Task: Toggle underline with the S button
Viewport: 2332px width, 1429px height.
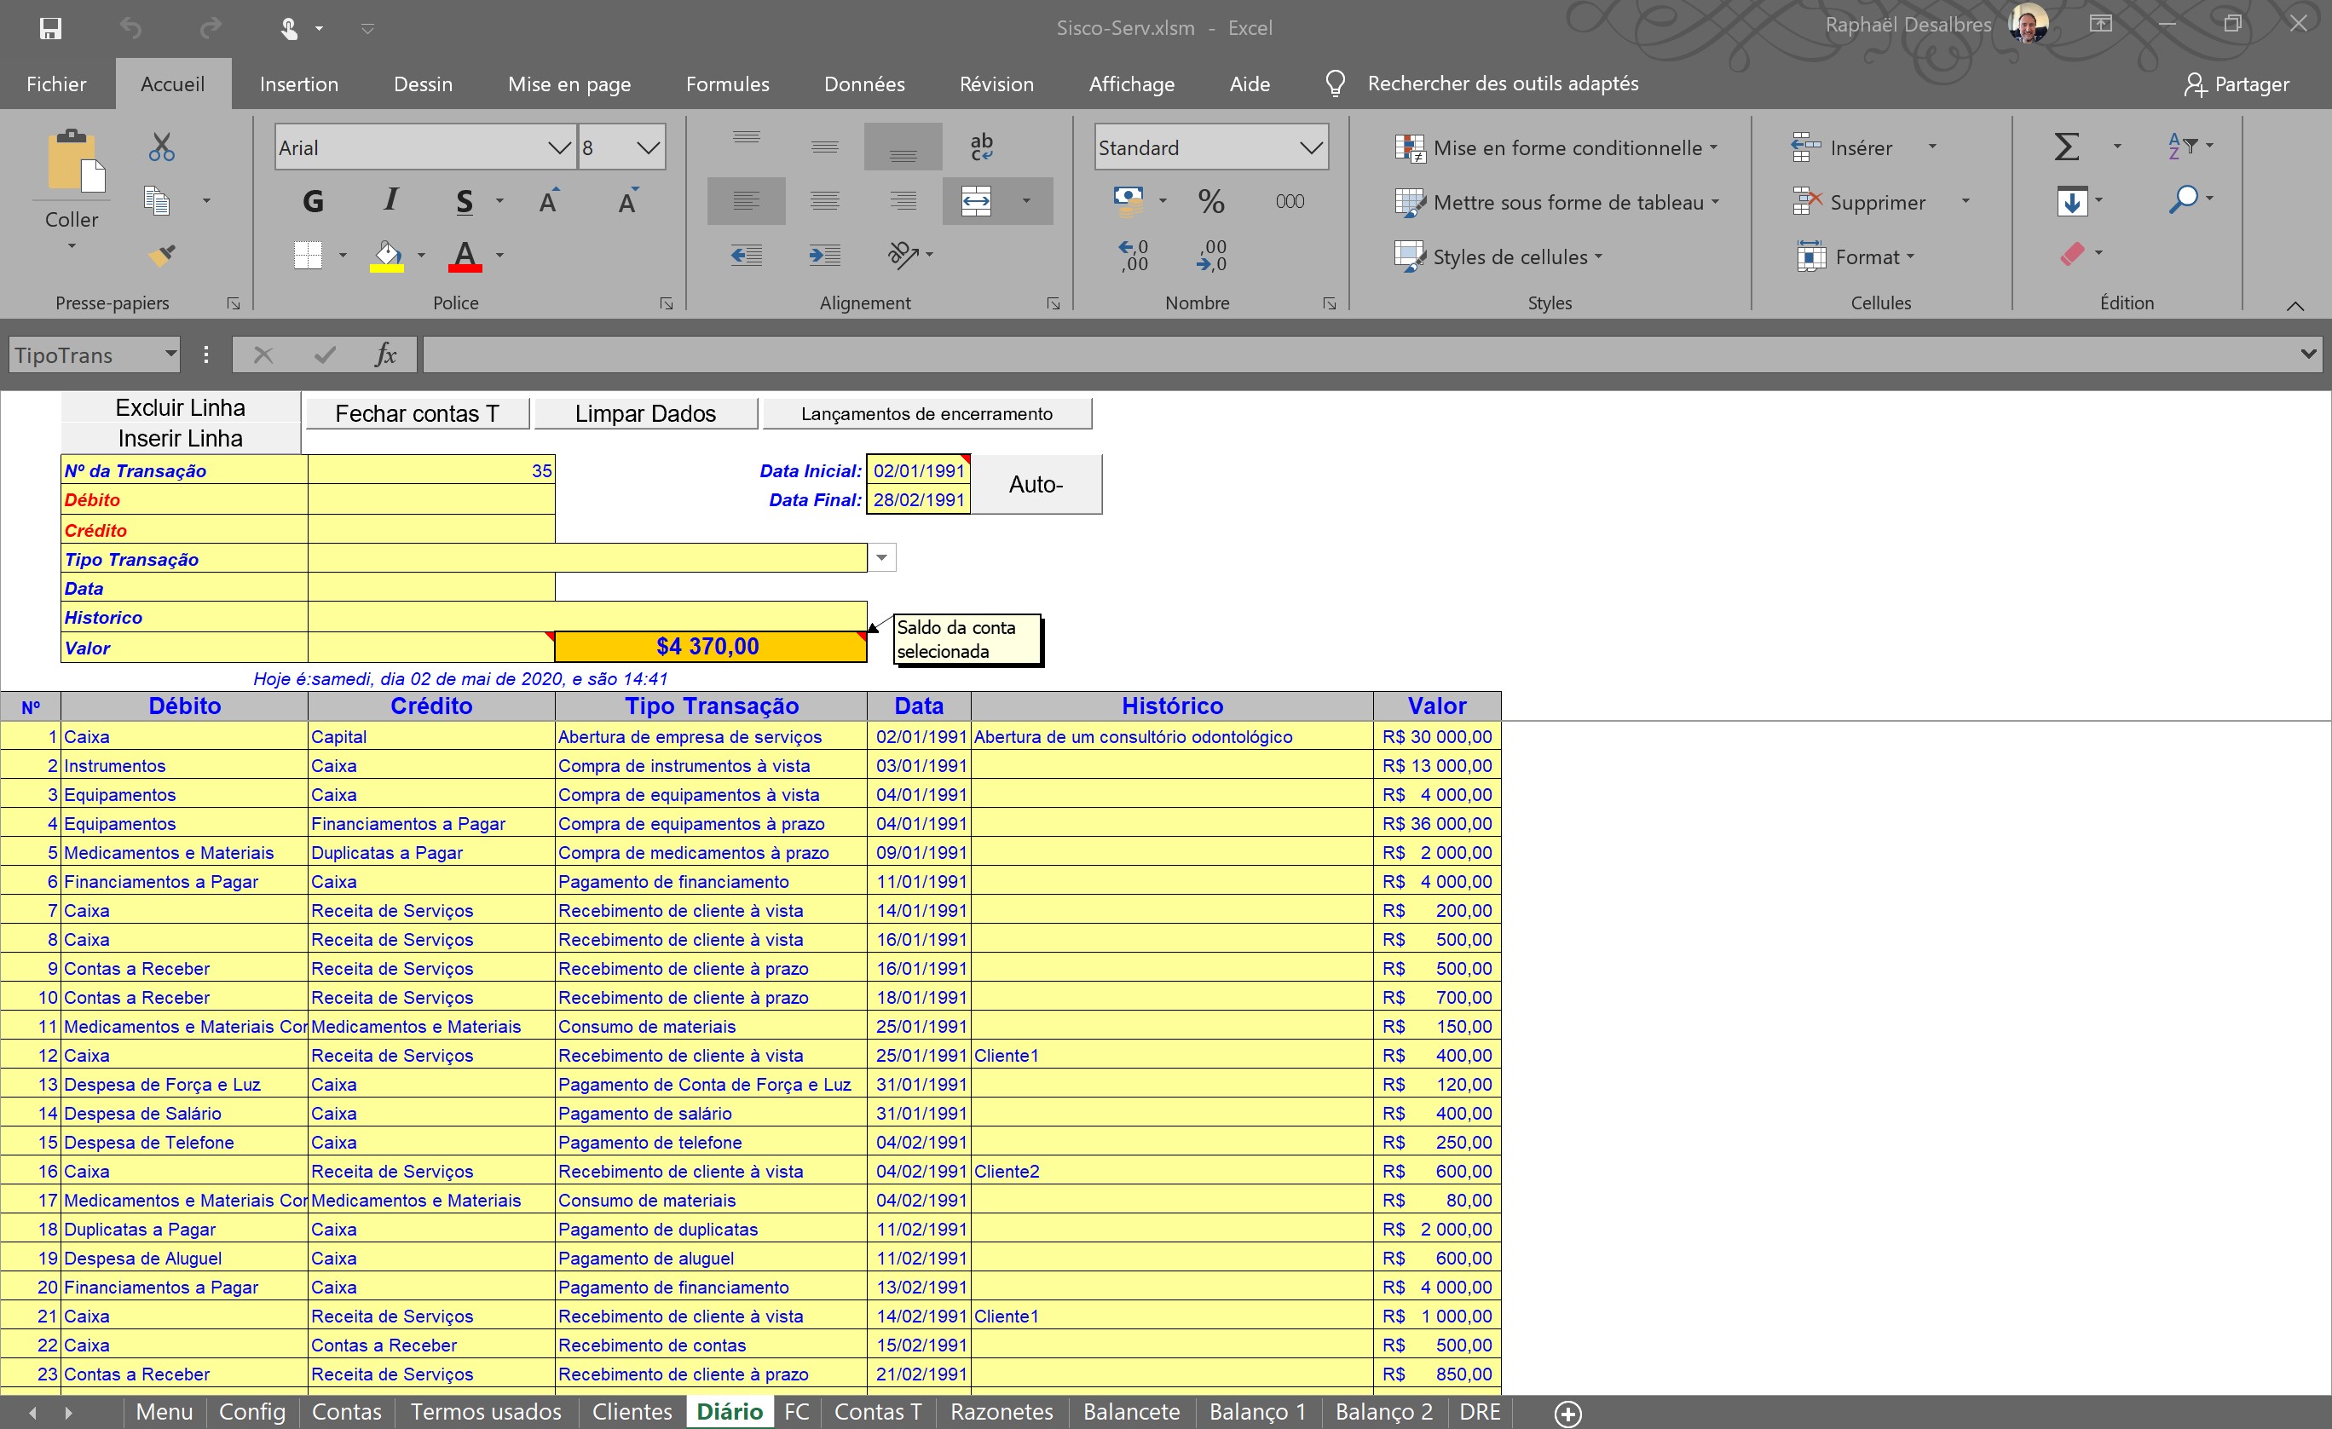Action: click(464, 200)
